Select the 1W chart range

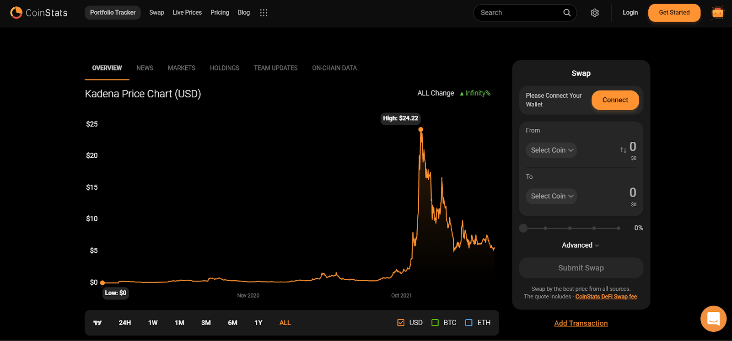pos(153,323)
